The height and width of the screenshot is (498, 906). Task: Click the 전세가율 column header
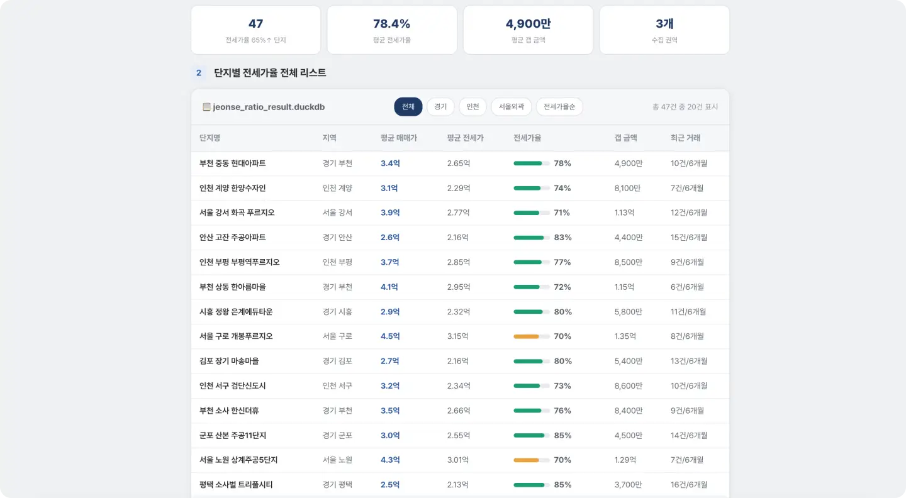point(527,138)
